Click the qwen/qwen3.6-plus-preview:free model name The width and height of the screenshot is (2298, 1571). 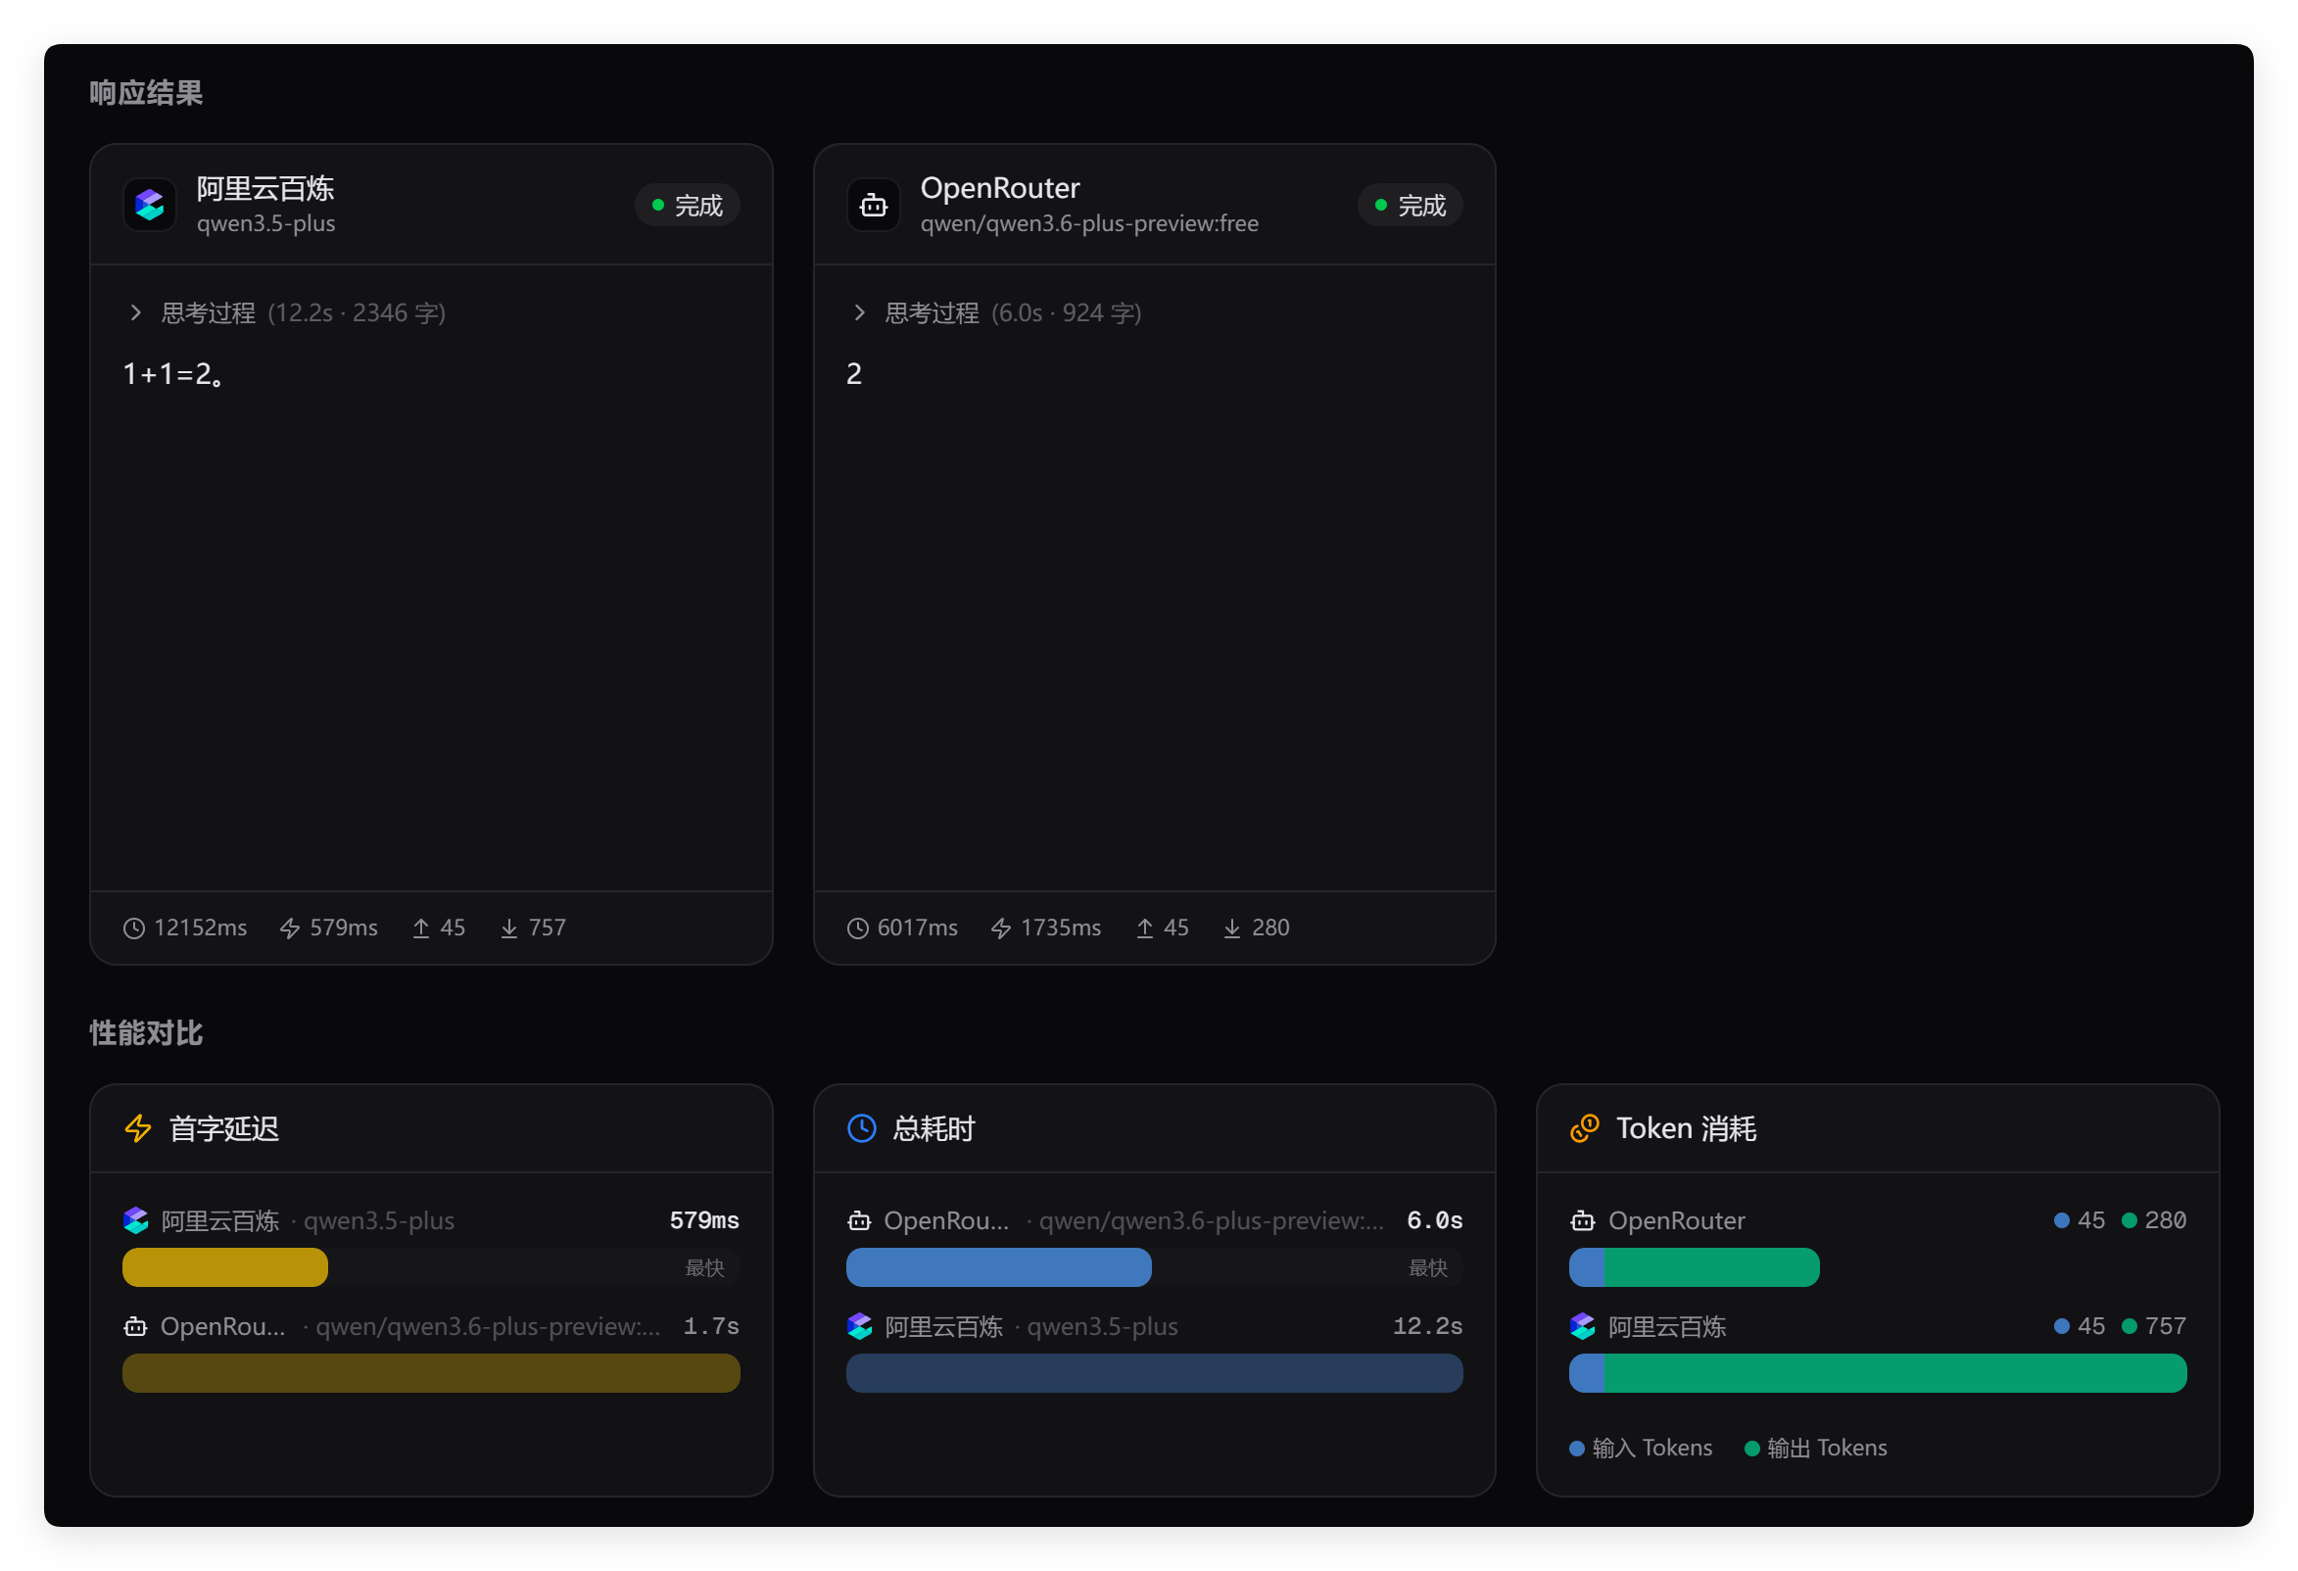[1088, 223]
